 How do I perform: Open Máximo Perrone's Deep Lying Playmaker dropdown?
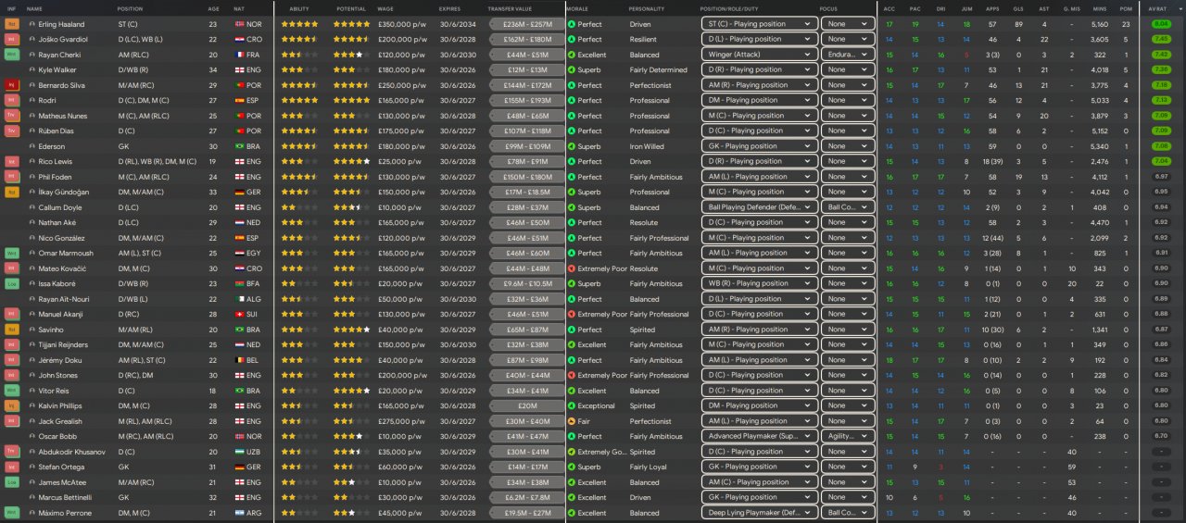click(759, 513)
